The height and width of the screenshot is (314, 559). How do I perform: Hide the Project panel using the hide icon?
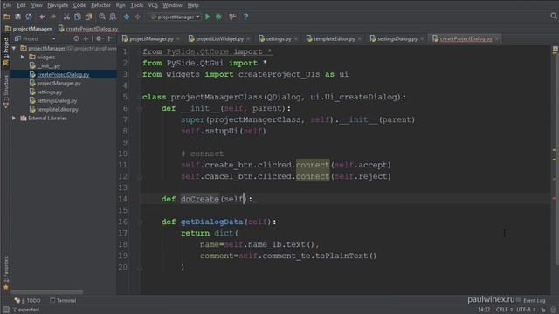[111, 38]
